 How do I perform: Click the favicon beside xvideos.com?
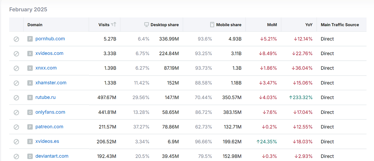point(30,53)
